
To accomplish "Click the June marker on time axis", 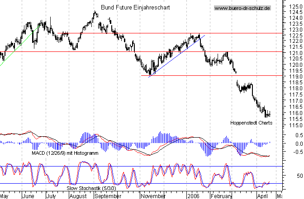I will pos(28,196).
